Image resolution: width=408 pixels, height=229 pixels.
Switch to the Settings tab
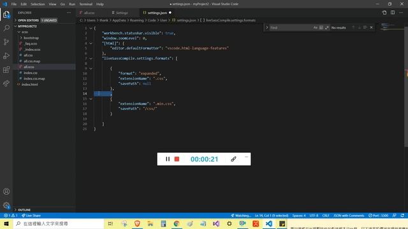(x=124, y=13)
